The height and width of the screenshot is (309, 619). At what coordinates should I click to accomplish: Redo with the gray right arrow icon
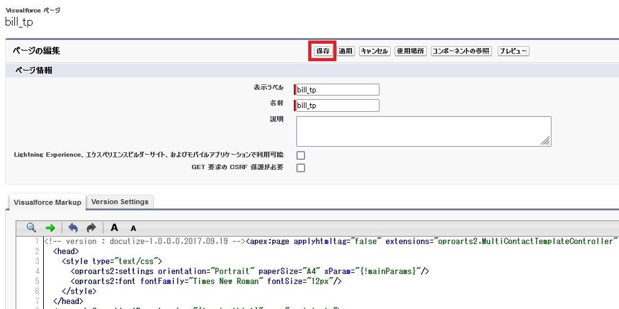pyautogui.click(x=91, y=227)
